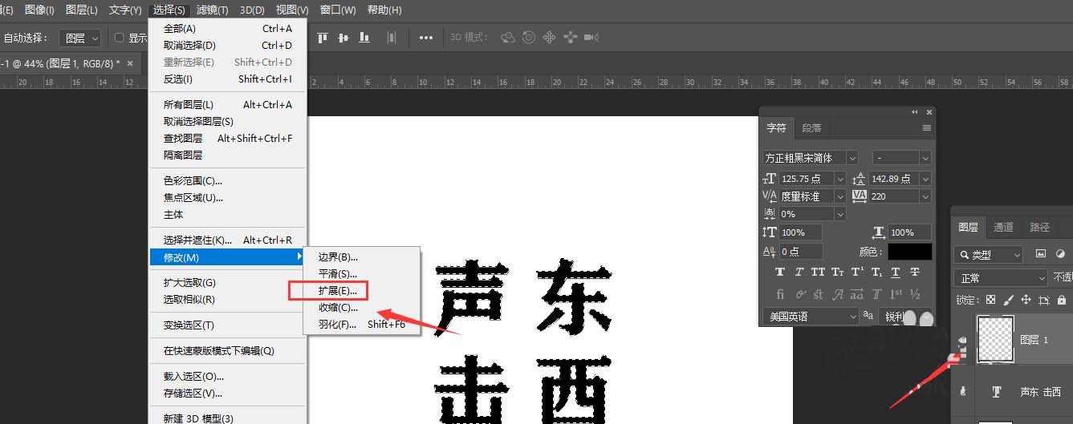Switch to the 段落 paragraph tab

(x=811, y=128)
